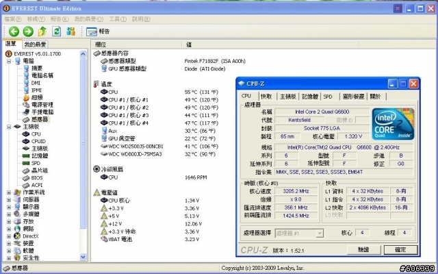This screenshot has width=438, height=274.
Task: Click the 值 column header
Action: 270,44
